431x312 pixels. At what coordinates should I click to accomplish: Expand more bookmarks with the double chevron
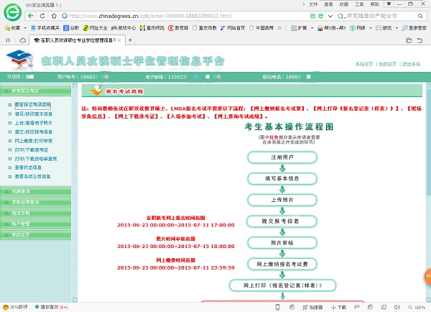tap(279, 28)
